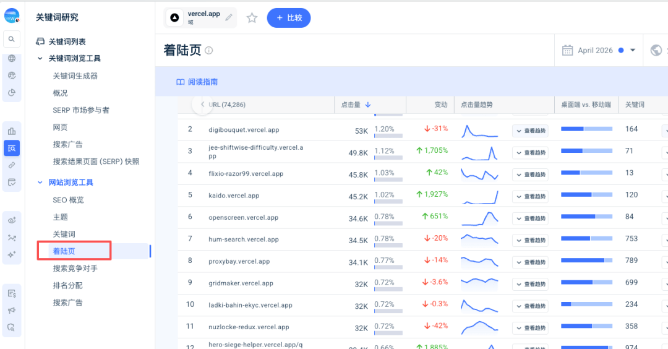Click the 变动 column header
This screenshot has height=349, width=668.
pyautogui.click(x=441, y=105)
